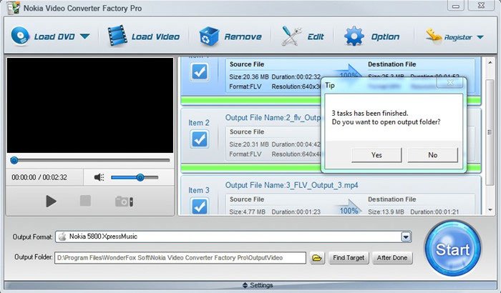Click Size:20.31 MB in Item 2
Viewport: 501px width, 293px height.
(249, 144)
